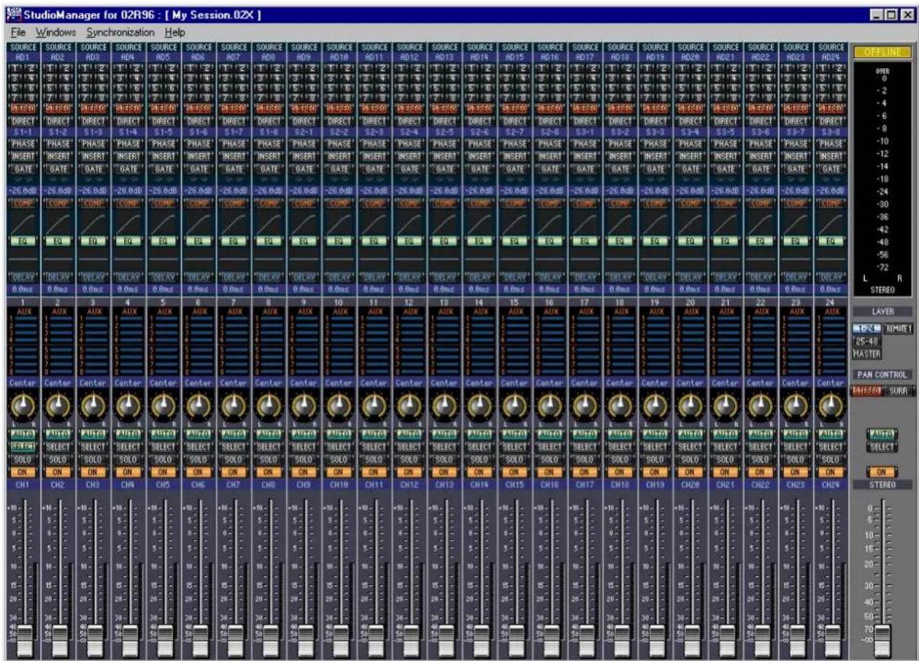919x661 pixels.
Task: Open direct out destination S3-1 on channel 17
Action: point(585,131)
